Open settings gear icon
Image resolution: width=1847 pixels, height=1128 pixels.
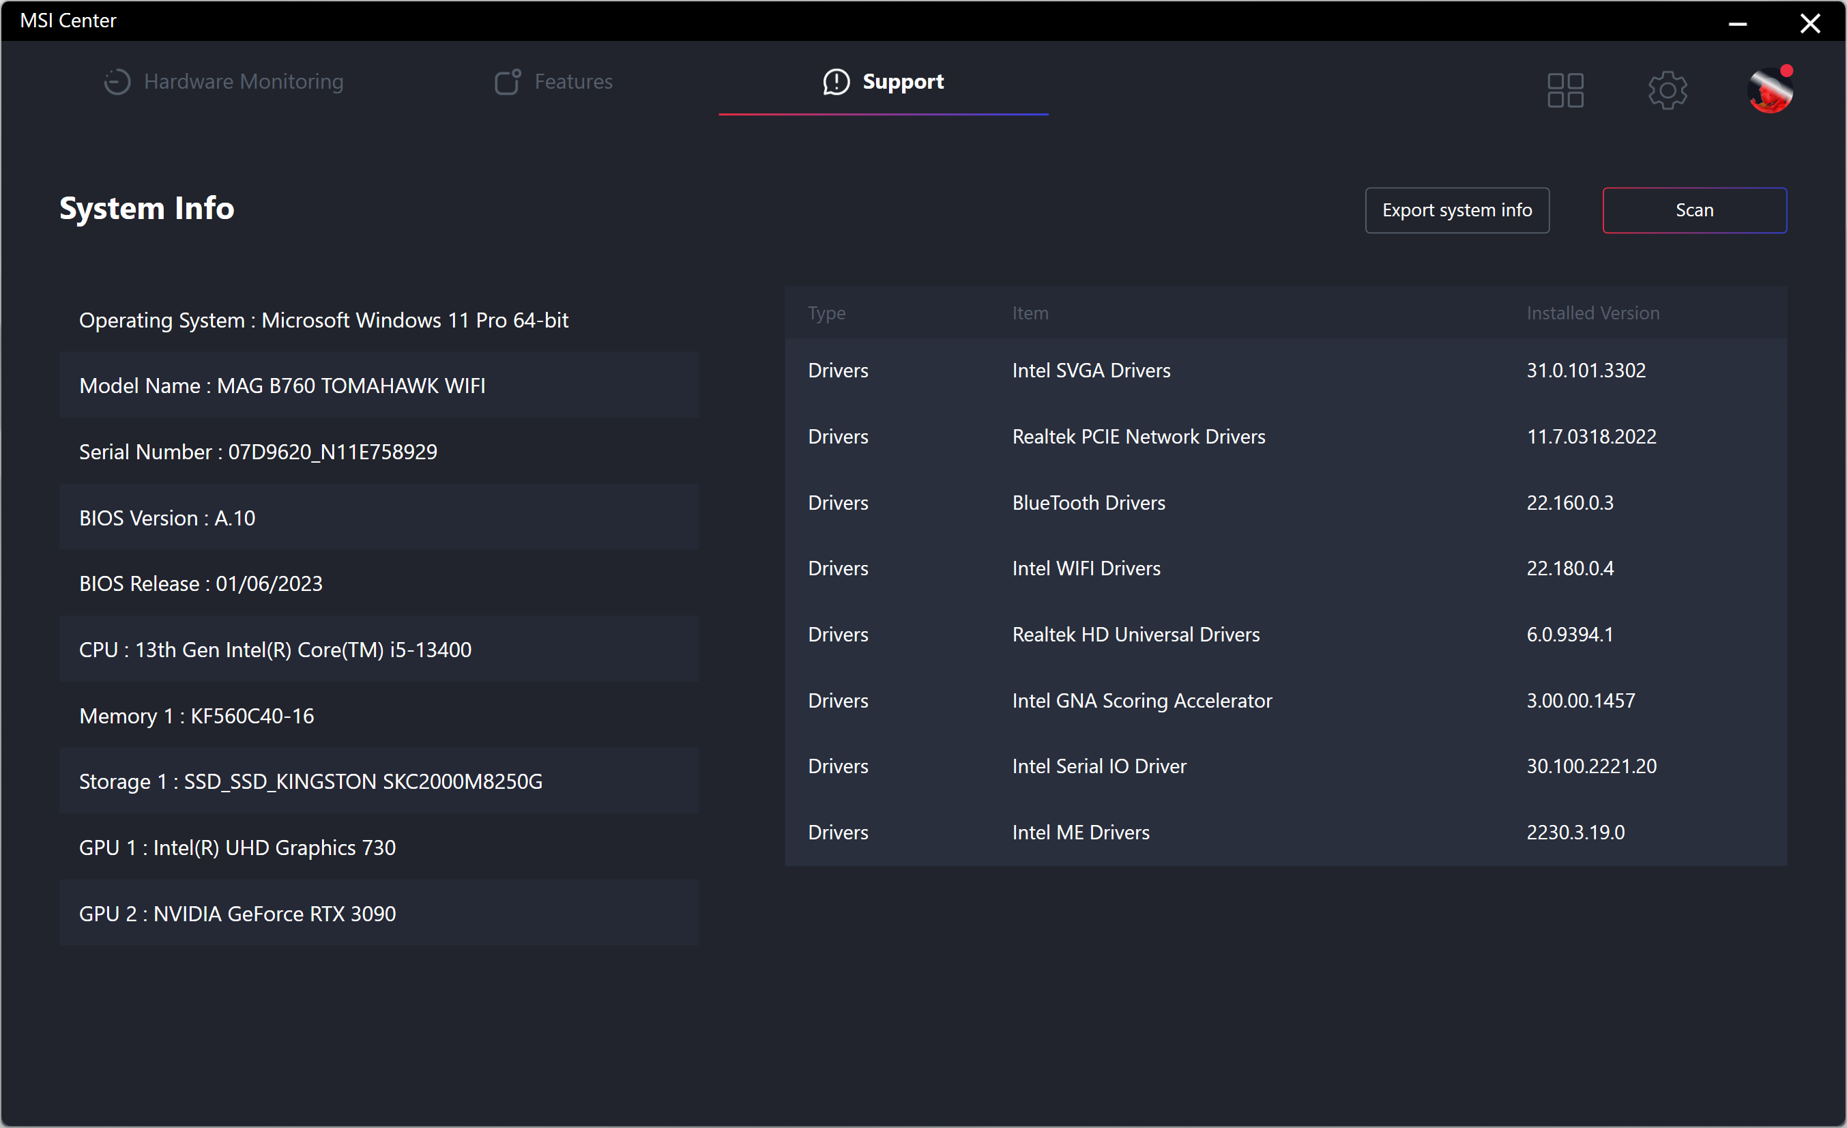coord(1667,91)
